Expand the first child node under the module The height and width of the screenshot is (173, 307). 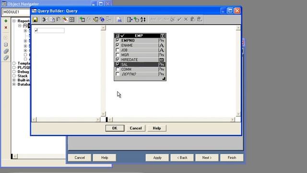25,31
